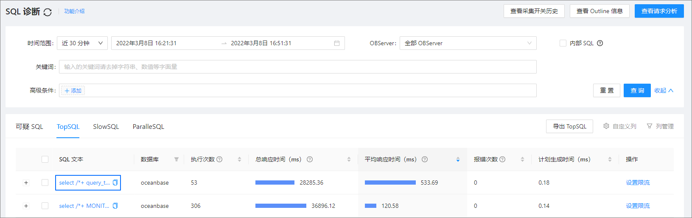
Task: Click the help icon next to 内部 SQL
Action: click(600, 43)
